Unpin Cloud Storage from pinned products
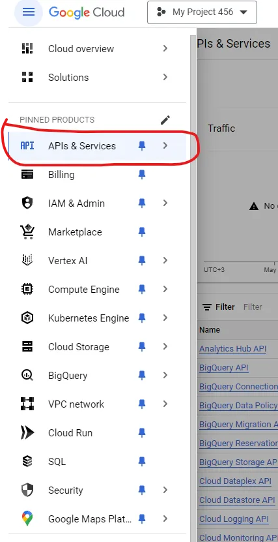The image size is (278, 542). point(142,347)
